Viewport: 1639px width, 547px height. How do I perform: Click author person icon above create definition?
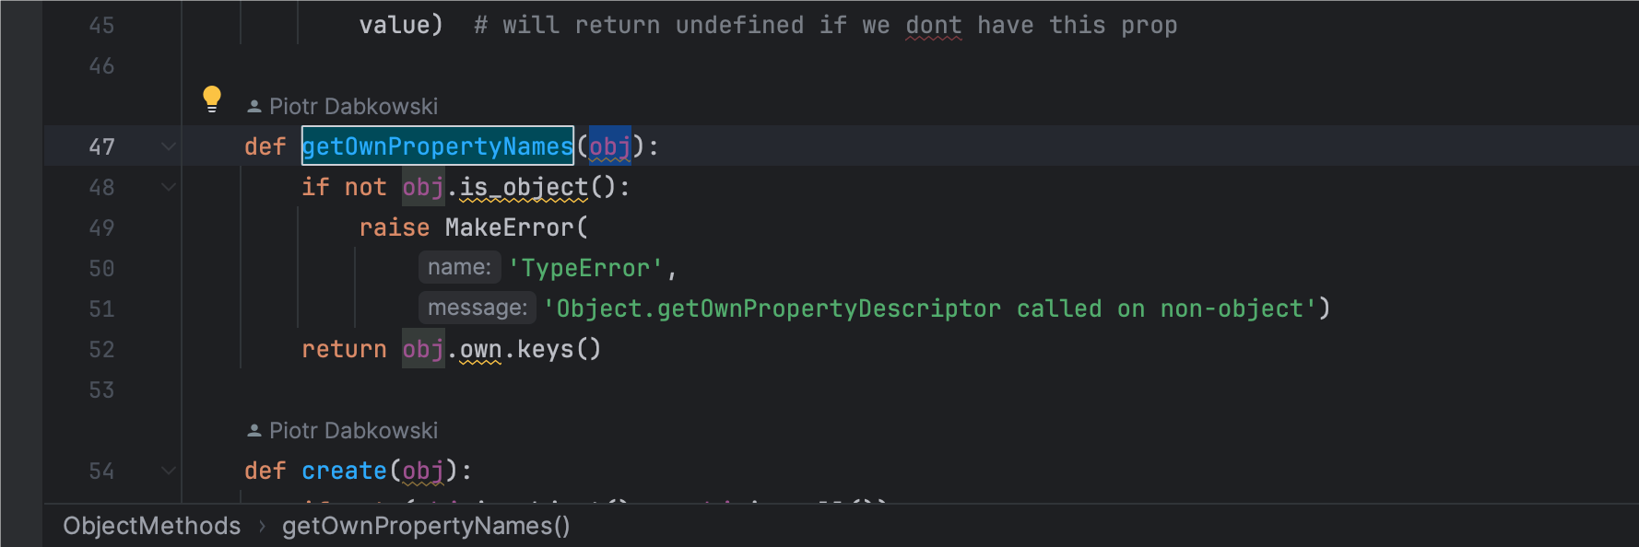(x=254, y=431)
